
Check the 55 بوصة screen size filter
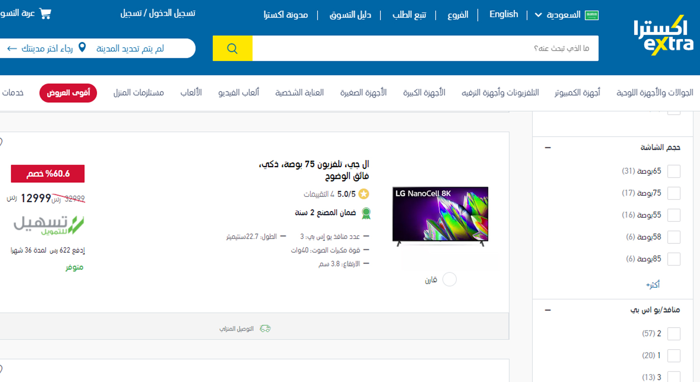tap(674, 215)
